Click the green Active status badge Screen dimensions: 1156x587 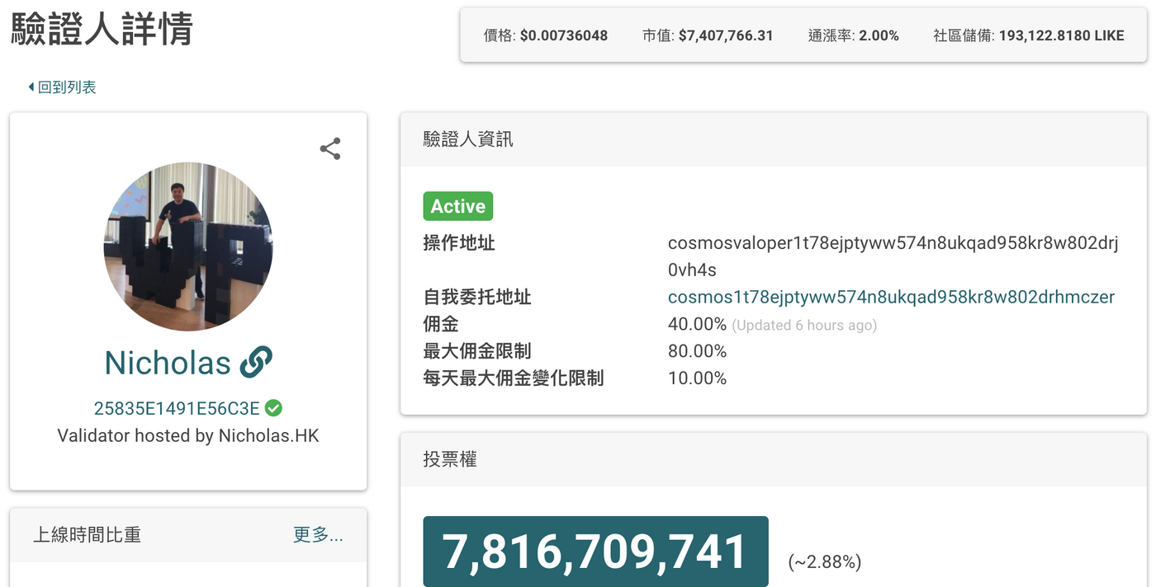458,206
